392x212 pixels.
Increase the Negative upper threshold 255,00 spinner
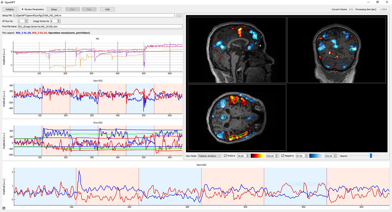point(335,155)
